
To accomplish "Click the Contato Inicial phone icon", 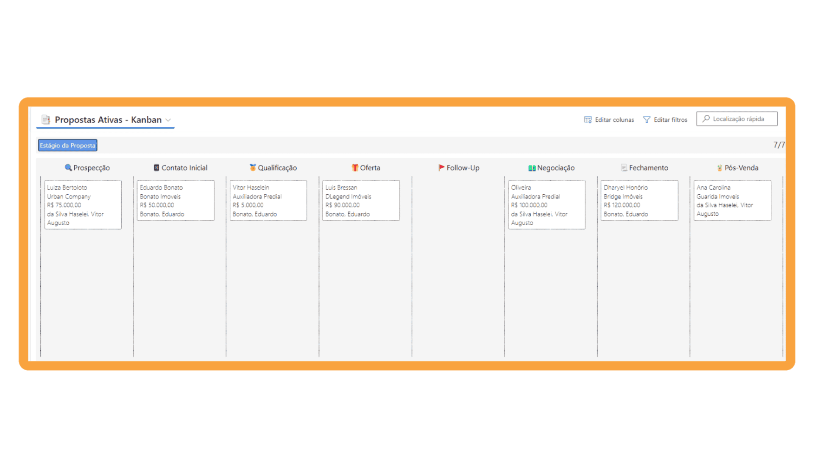I will [156, 168].
